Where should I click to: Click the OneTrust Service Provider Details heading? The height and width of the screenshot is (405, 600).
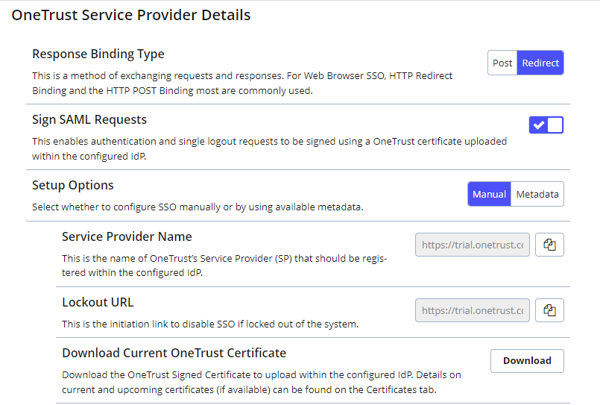pos(131,15)
